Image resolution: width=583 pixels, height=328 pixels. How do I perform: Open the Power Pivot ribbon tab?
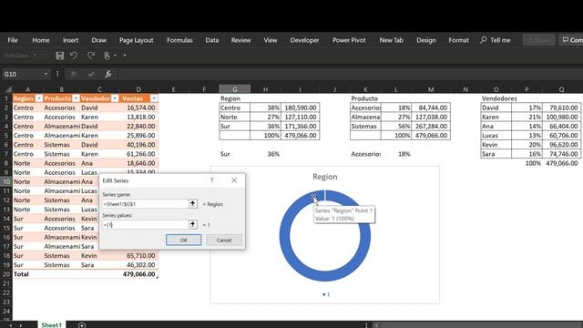349,40
